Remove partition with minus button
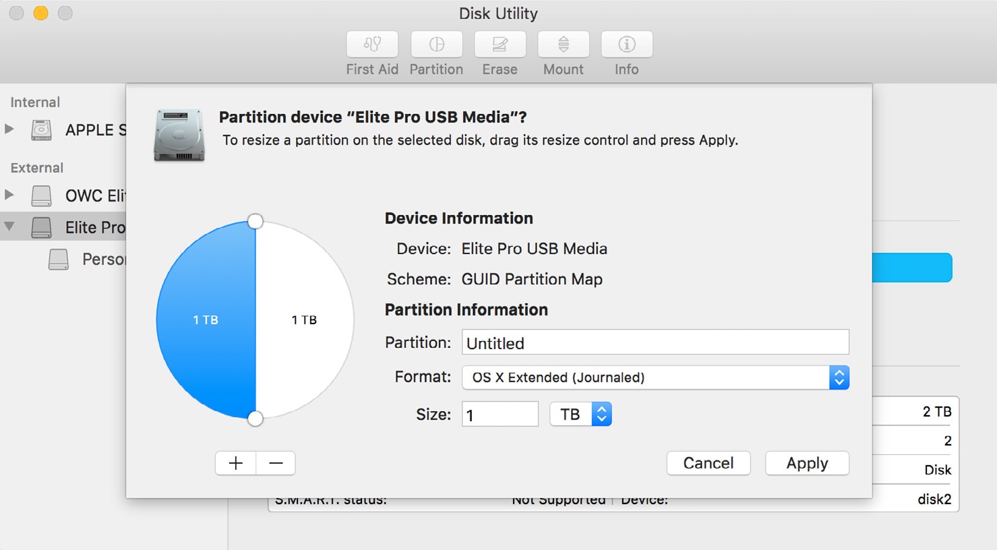Viewport: 997px width, 550px height. coord(276,463)
